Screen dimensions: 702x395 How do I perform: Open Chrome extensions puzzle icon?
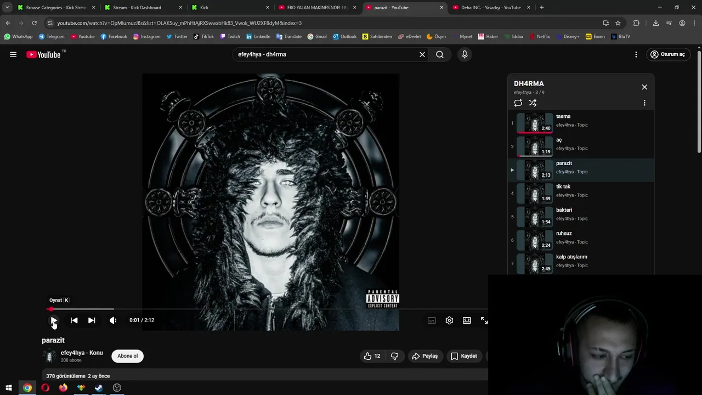point(636,23)
